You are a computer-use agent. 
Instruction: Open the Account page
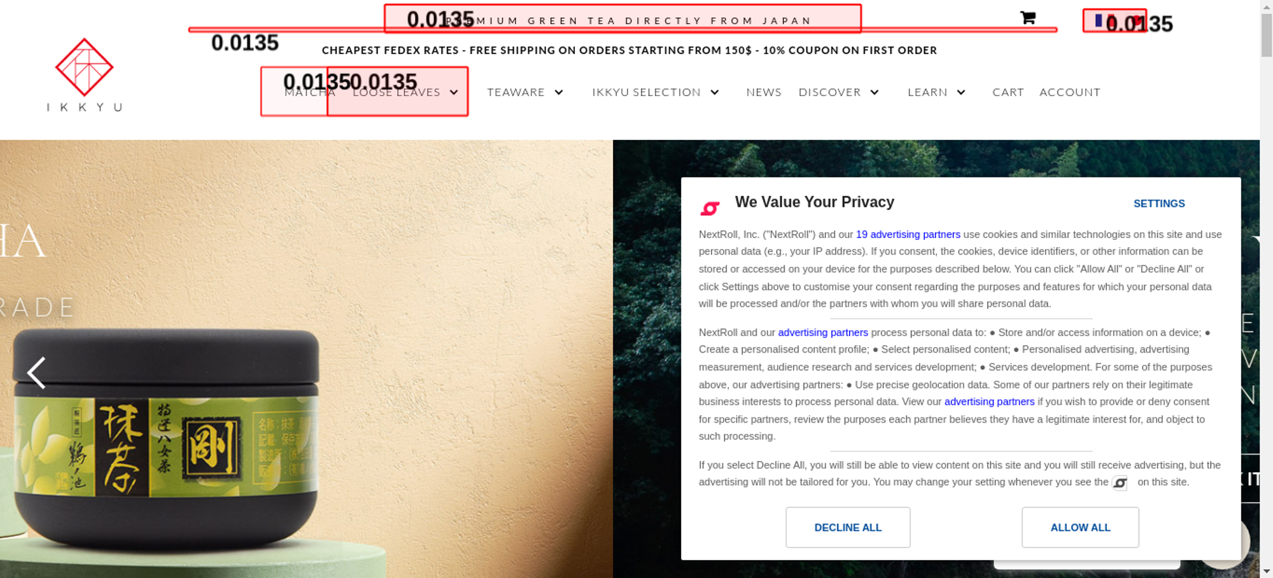click(1070, 92)
